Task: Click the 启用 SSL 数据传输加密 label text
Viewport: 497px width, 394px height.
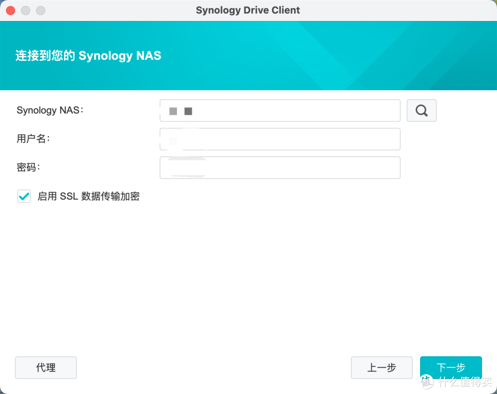Action: pyautogui.click(x=88, y=196)
